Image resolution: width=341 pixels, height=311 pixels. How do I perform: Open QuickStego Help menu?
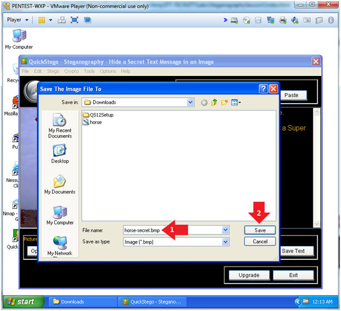pyautogui.click(x=125, y=71)
